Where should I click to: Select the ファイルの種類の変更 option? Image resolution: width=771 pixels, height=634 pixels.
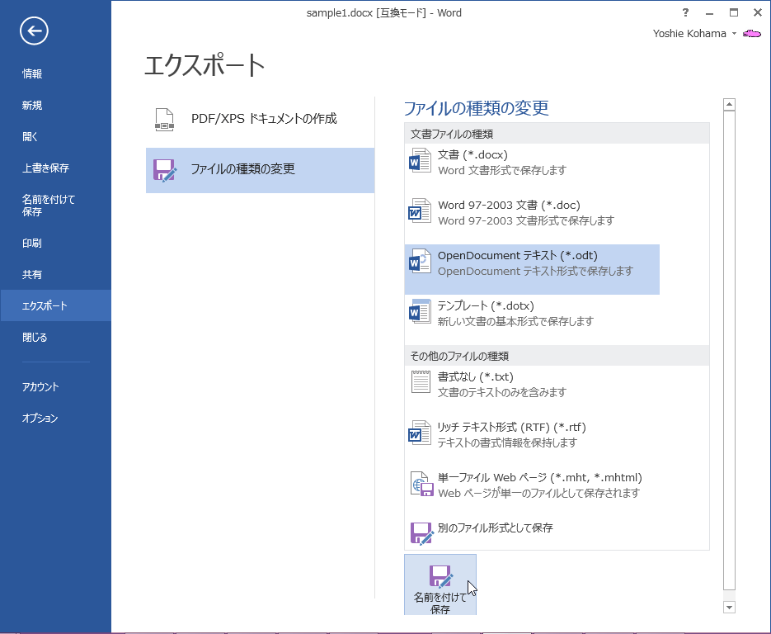[x=260, y=170]
